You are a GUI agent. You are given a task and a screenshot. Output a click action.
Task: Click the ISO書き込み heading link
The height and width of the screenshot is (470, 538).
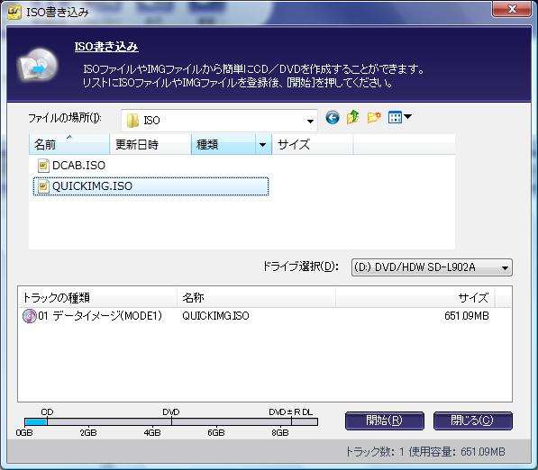point(106,47)
